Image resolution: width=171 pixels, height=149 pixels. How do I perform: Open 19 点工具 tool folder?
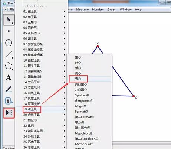coord(42,109)
